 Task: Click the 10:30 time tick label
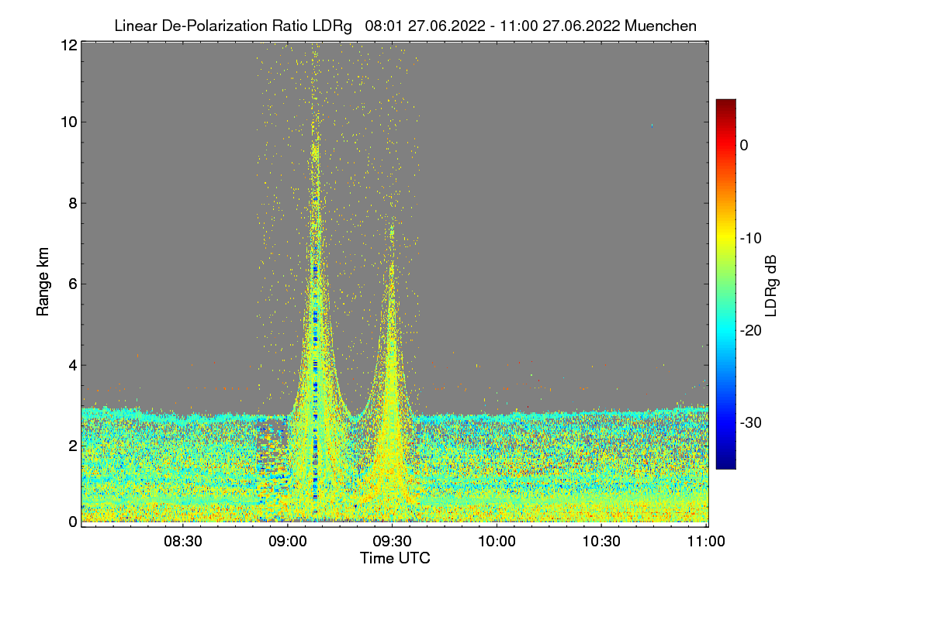[x=602, y=542]
